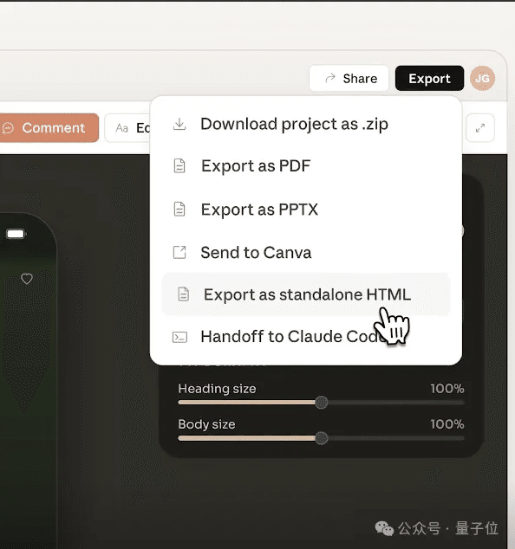
Task: Click the PDF document icon
Action: point(179,166)
